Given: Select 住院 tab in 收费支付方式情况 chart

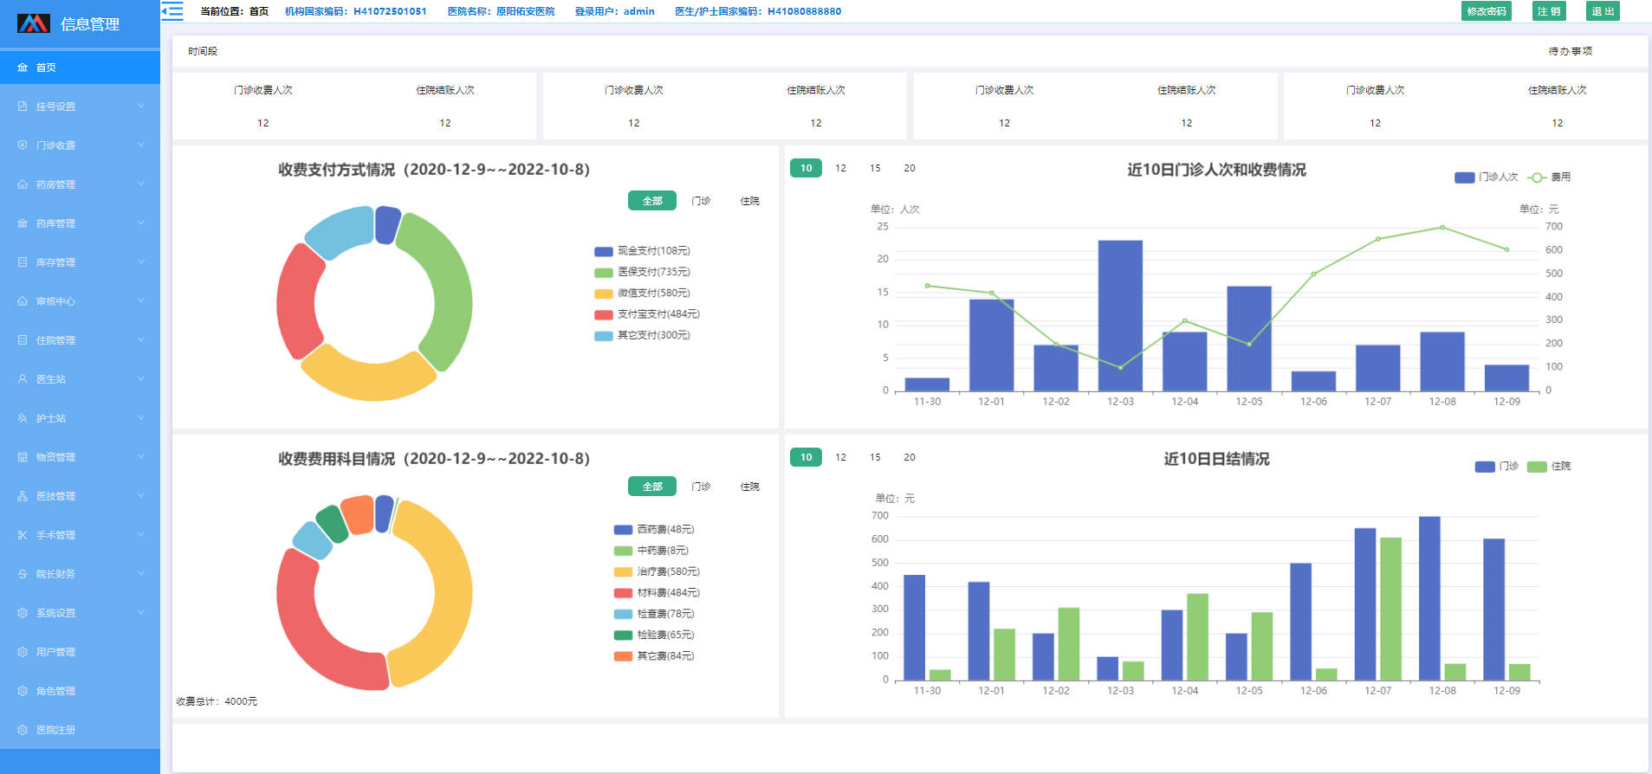Looking at the screenshot, I should click(x=749, y=201).
